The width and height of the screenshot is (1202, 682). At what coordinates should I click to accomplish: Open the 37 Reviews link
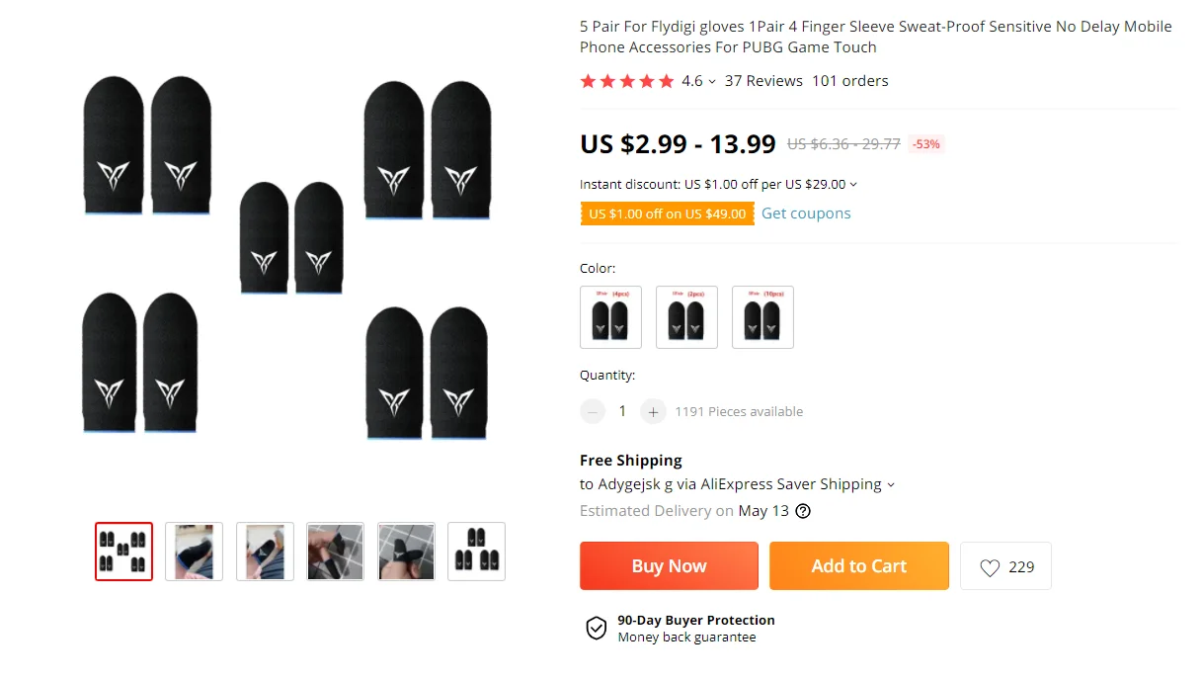763,81
